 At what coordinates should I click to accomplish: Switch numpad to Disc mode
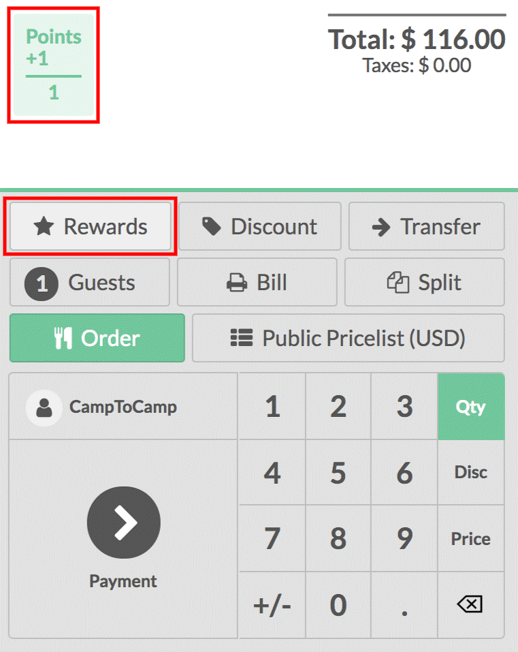471,472
